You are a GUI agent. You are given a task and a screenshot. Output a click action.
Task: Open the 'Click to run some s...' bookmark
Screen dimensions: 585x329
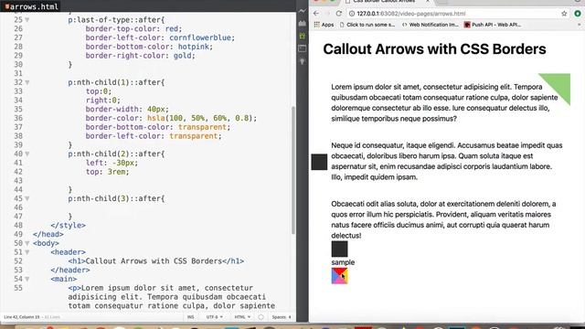(x=367, y=25)
